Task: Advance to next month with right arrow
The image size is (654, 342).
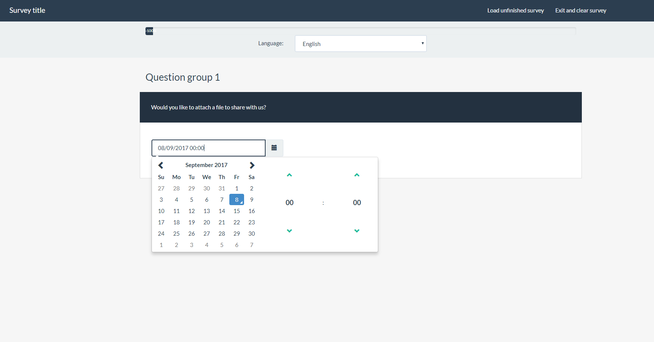Action: (252, 165)
